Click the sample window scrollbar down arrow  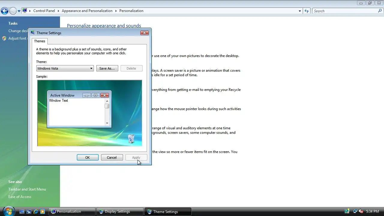tap(107, 123)
